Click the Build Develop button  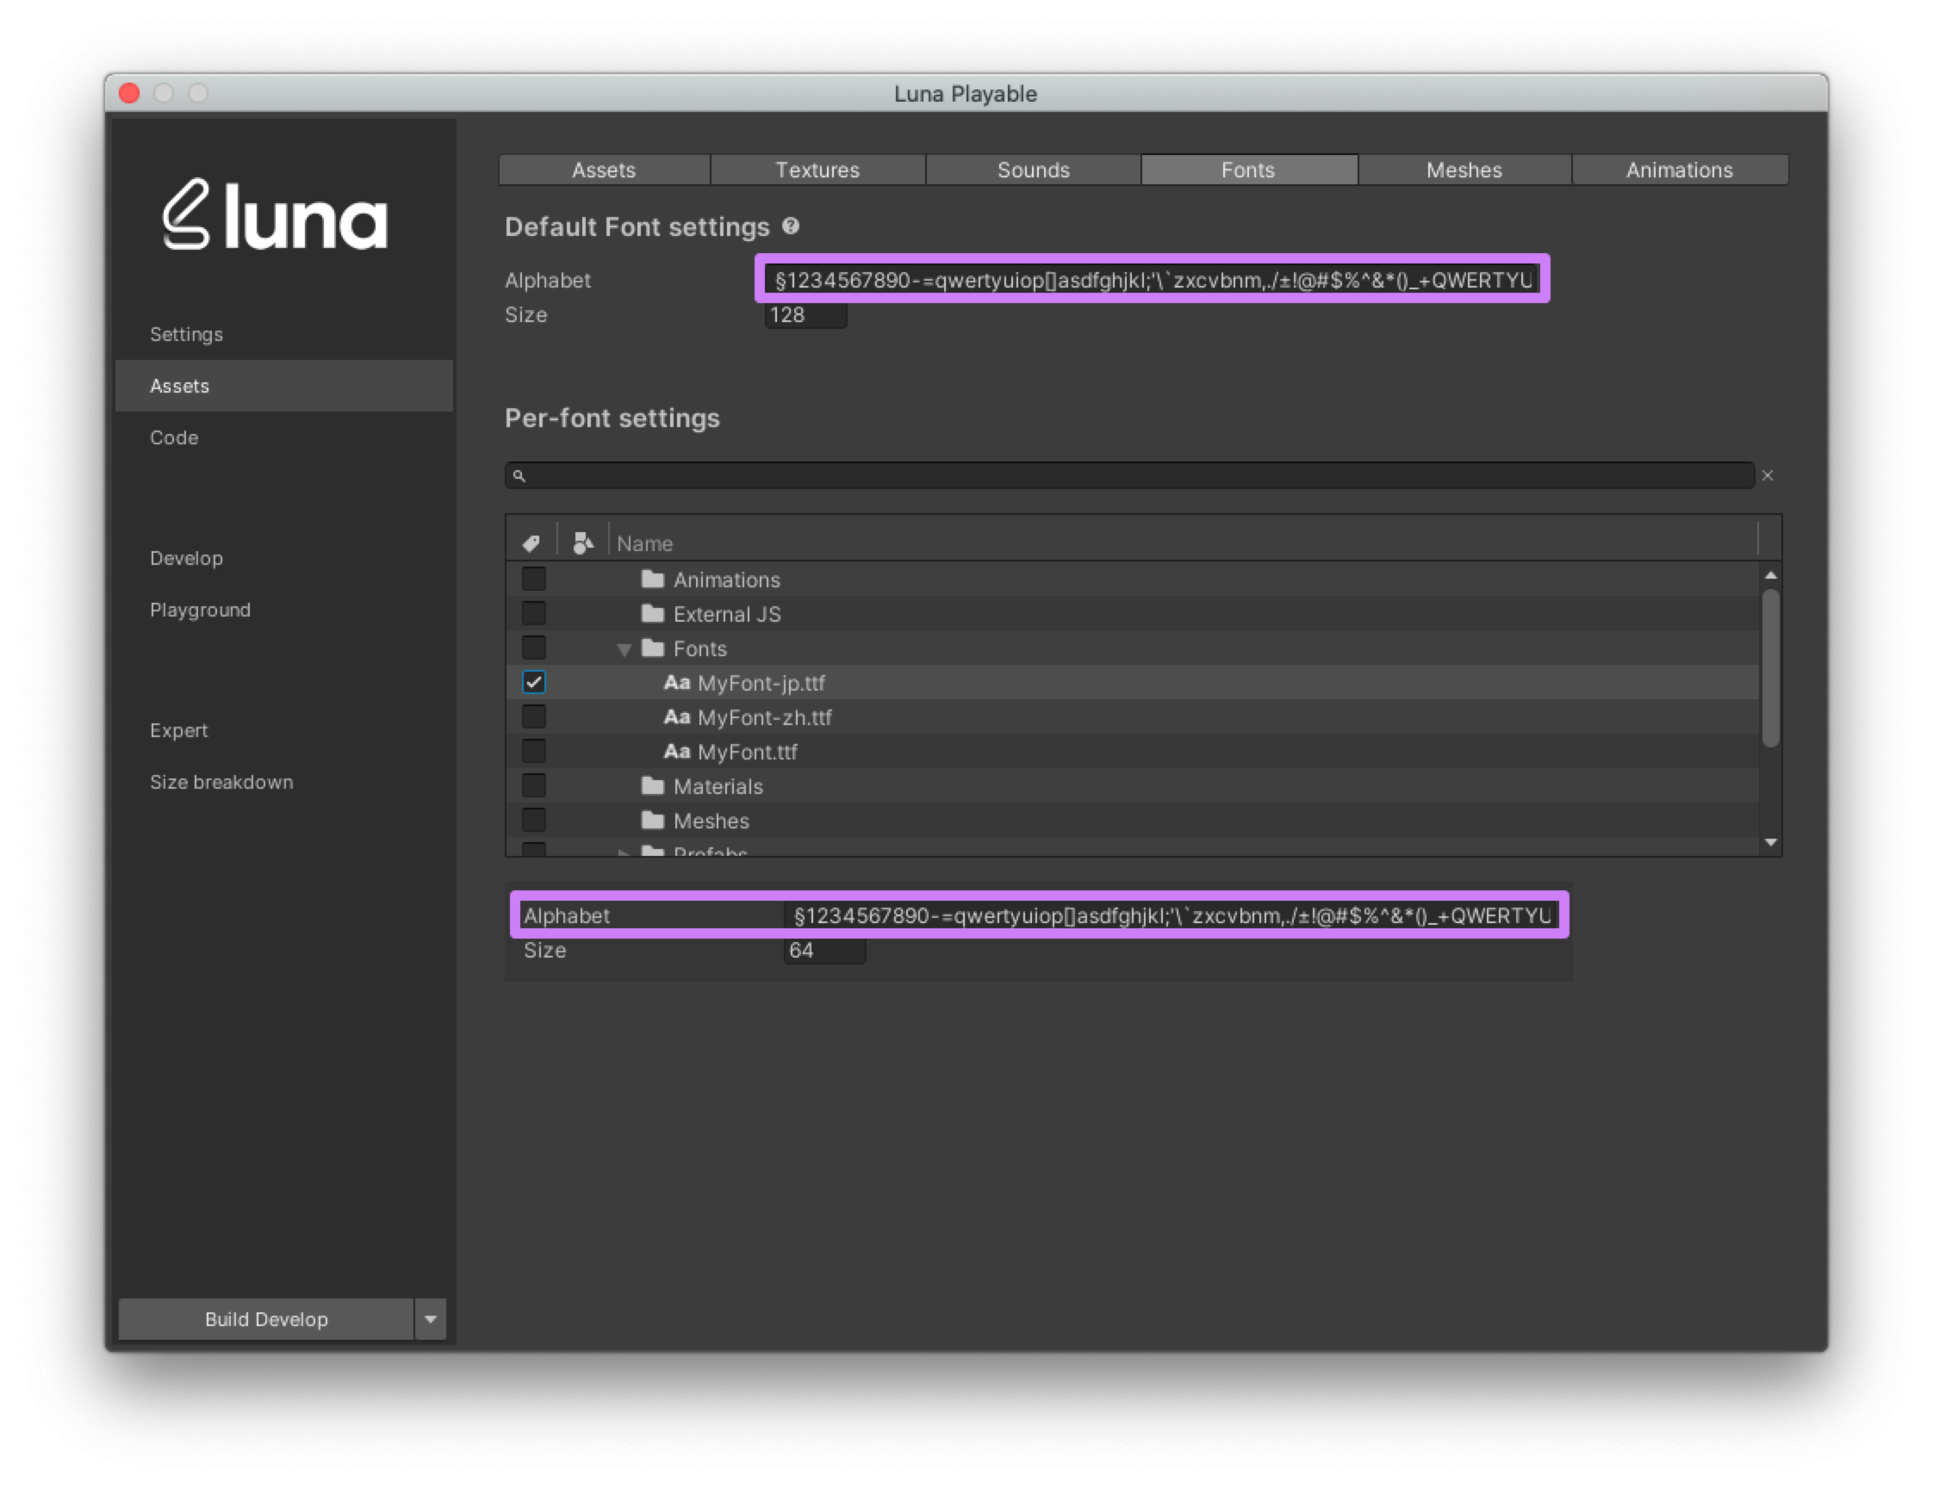pos(266,1318)
